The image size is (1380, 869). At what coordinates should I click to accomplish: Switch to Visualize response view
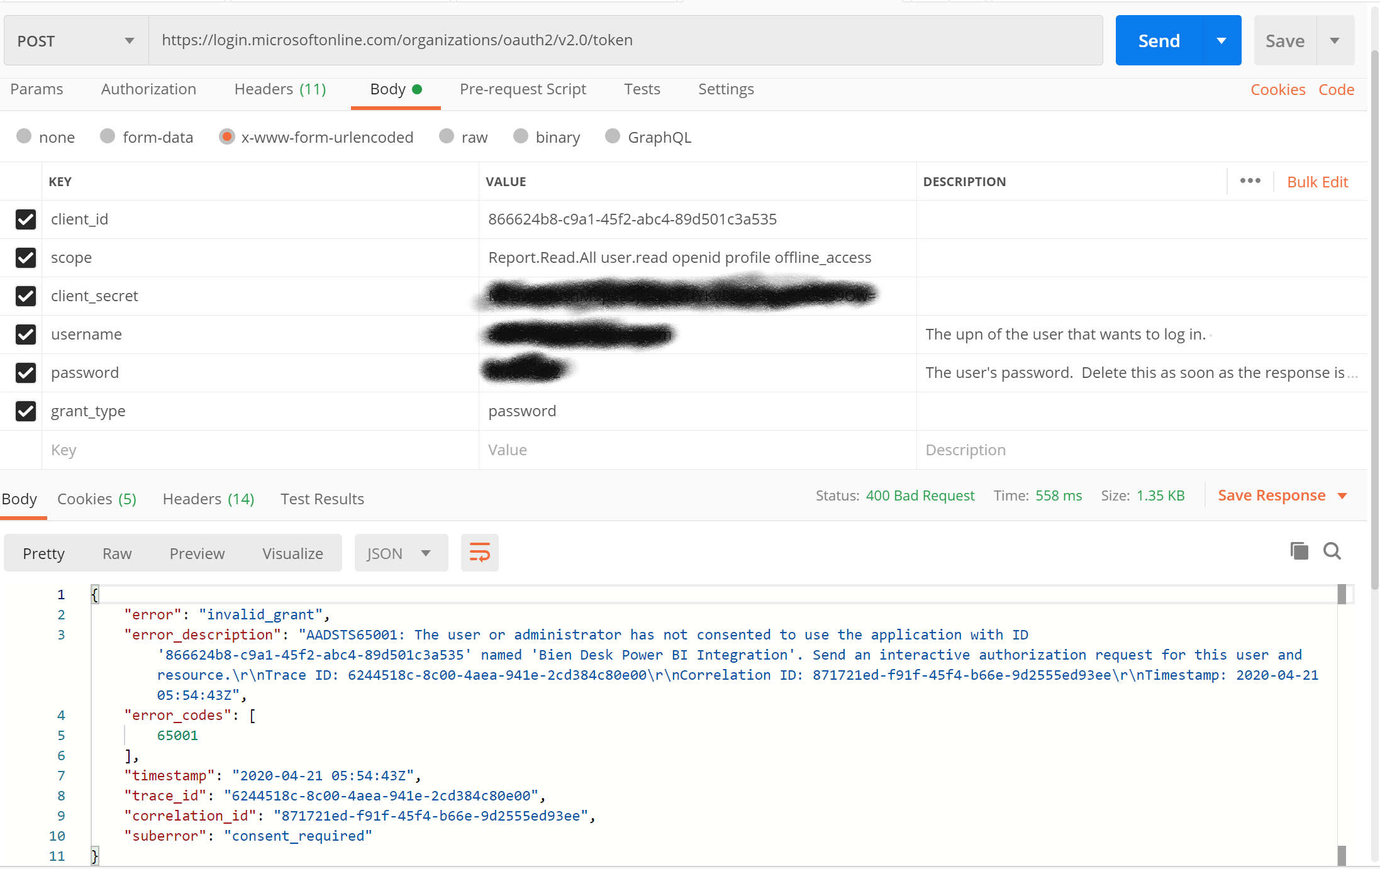click(292, 553)
